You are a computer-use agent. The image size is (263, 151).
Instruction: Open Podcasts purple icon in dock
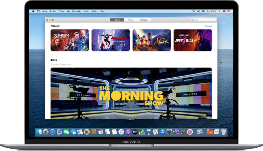128,132
